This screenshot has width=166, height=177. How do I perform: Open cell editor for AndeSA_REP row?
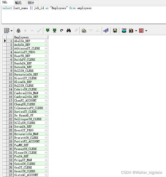(46, 45)
